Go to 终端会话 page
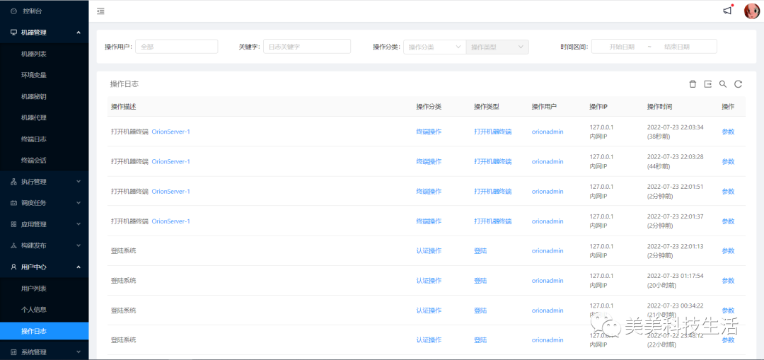The width and height of the screenshot is (764, 360). 45,161
